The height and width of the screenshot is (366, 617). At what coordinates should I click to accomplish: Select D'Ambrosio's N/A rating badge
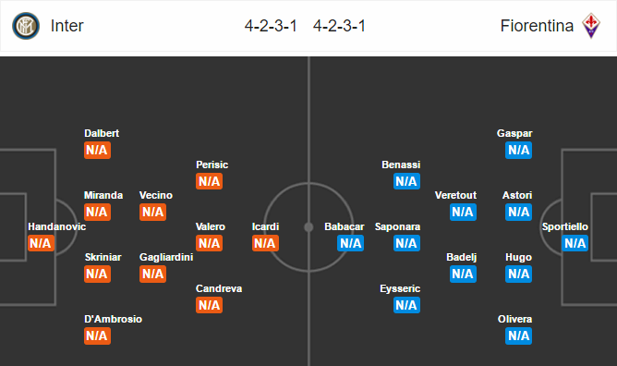coord(97,336)
